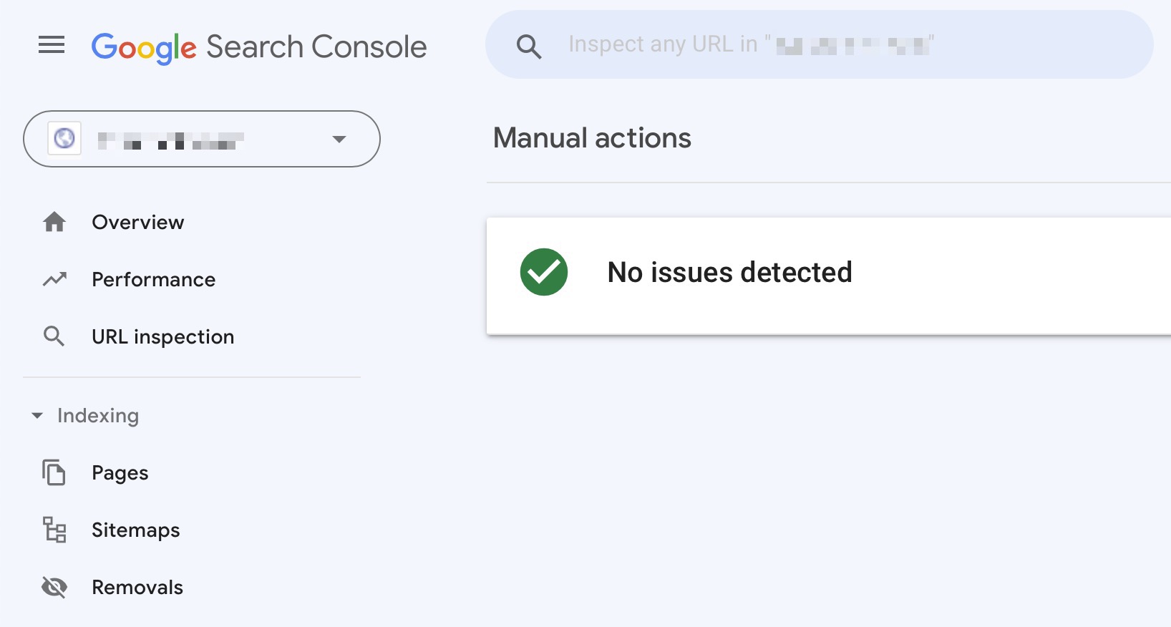Click the Removals crossed-eye icon
The width and height of the screenshot is (1171, 627).
tap(54, 587)
